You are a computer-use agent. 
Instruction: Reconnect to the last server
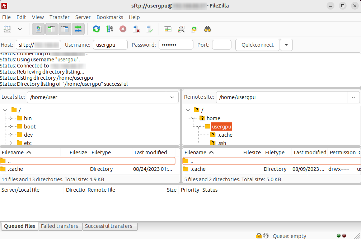(150, 29)
